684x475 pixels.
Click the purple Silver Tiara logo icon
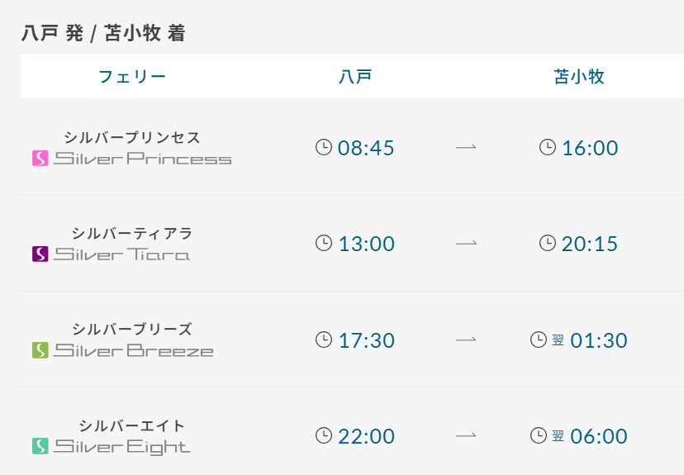click(40, 254)
